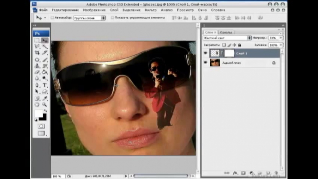Hide Слой 1 using eye icon
This screenshot has width=318, height=179.
206,53
